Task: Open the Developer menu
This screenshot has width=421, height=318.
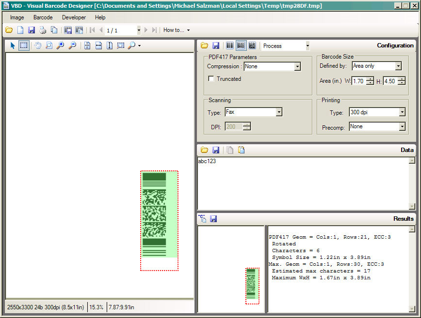Action: click(74, 17)
